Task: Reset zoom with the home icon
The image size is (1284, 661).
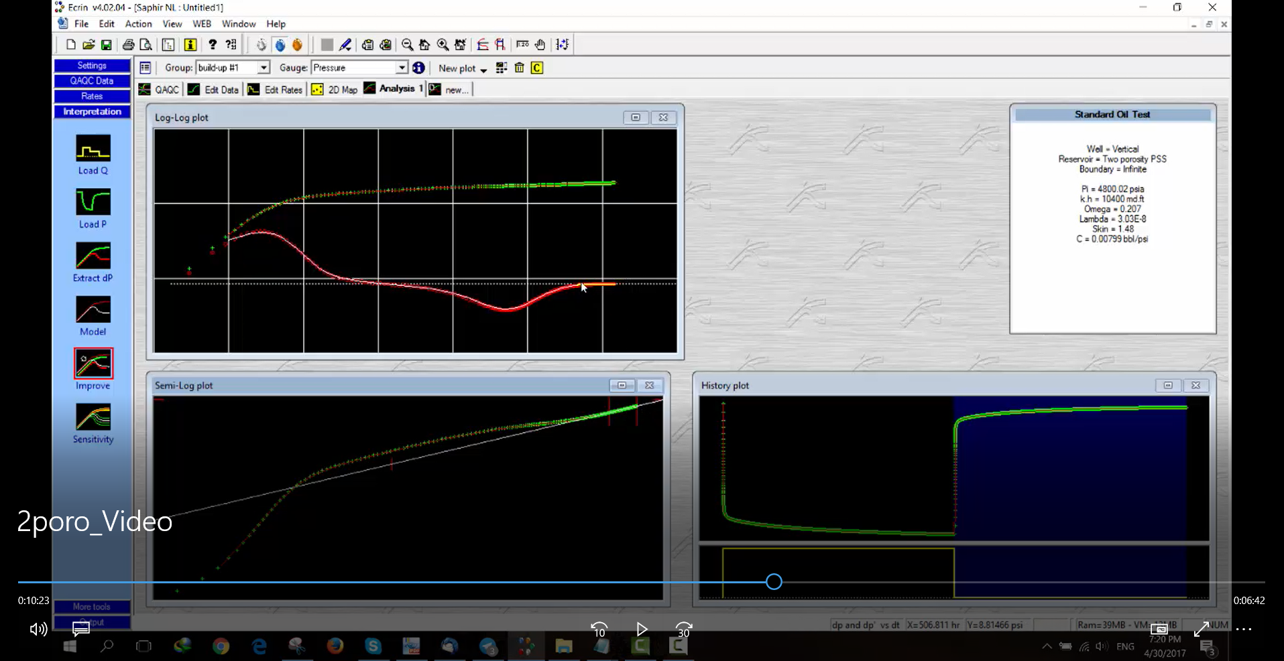Action: [x=424, y=45]
